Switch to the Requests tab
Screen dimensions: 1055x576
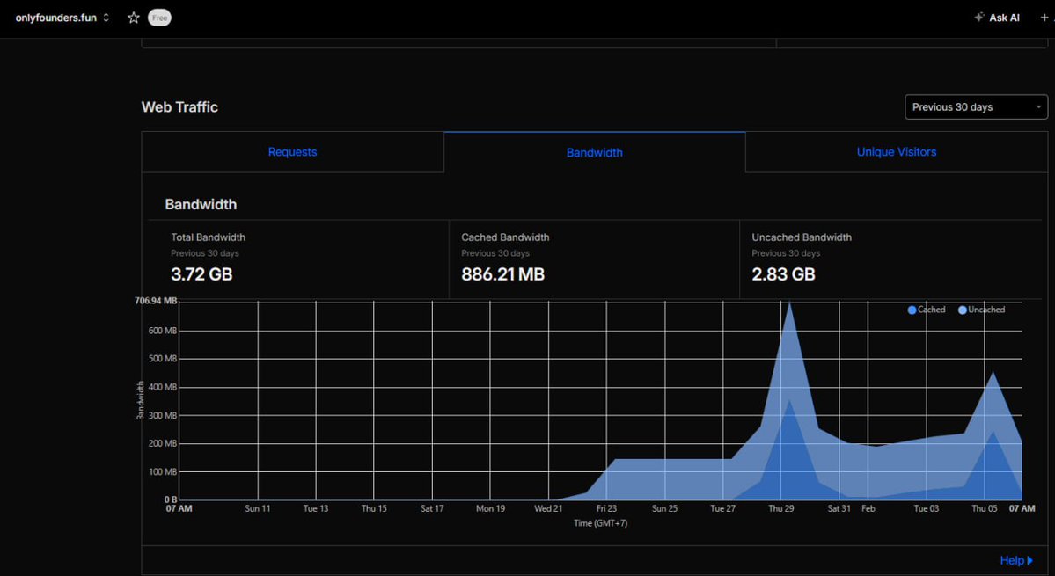point(293,152)
